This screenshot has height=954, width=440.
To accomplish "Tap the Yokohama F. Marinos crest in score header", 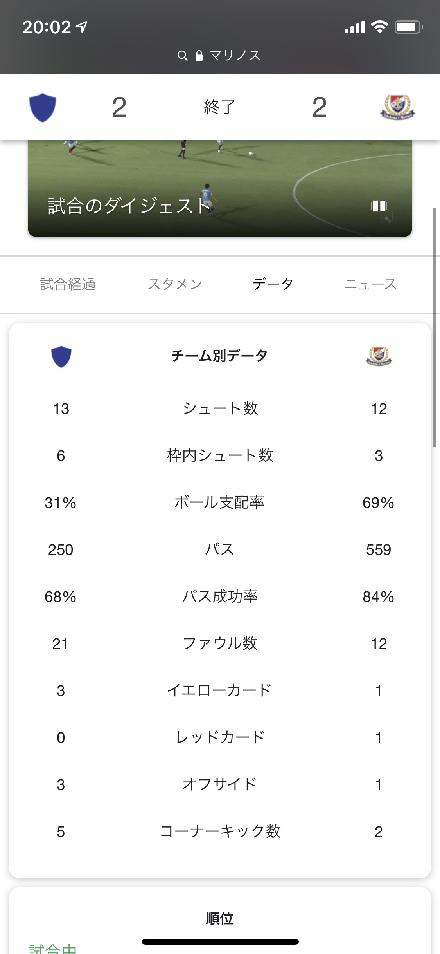I will click(397, 107).
